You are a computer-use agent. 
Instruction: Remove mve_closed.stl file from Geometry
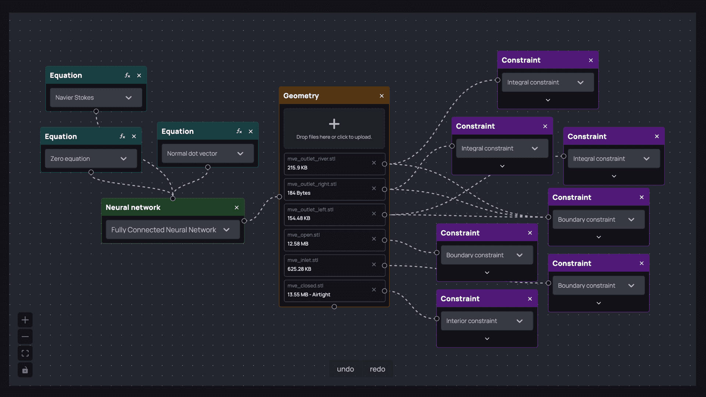374,290
